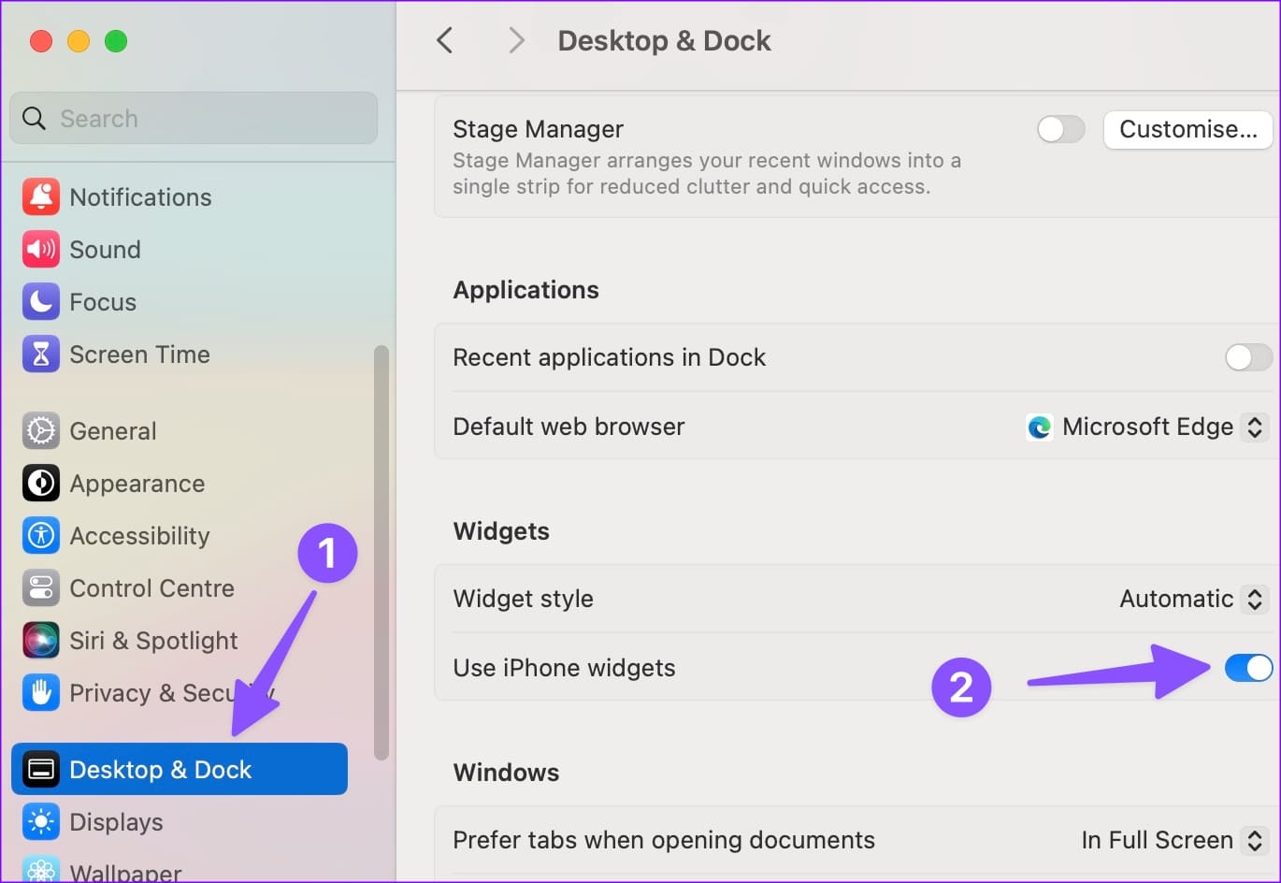The image size is (1281, 883).
Task: Open Appearance settings pane
Action: pyautogui.click(x=137, y=484)
